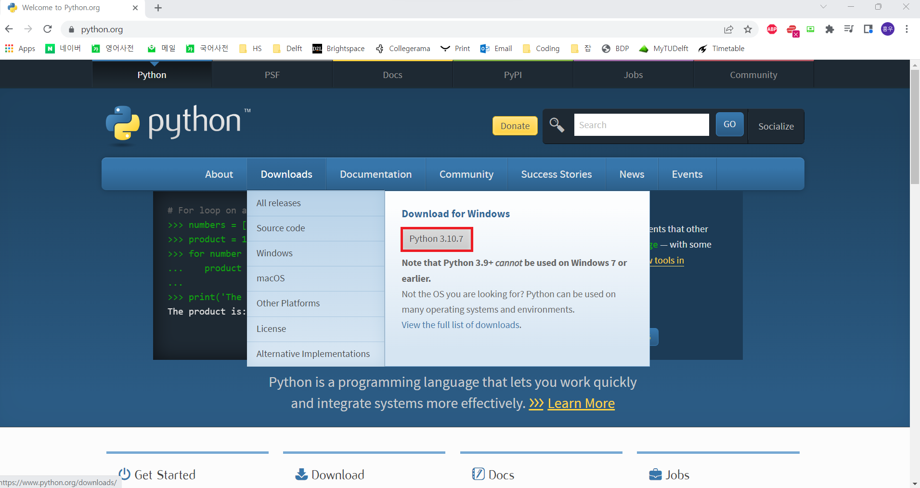Open the BDP bookmark
The image size is (920, 488).
point(615,49)
